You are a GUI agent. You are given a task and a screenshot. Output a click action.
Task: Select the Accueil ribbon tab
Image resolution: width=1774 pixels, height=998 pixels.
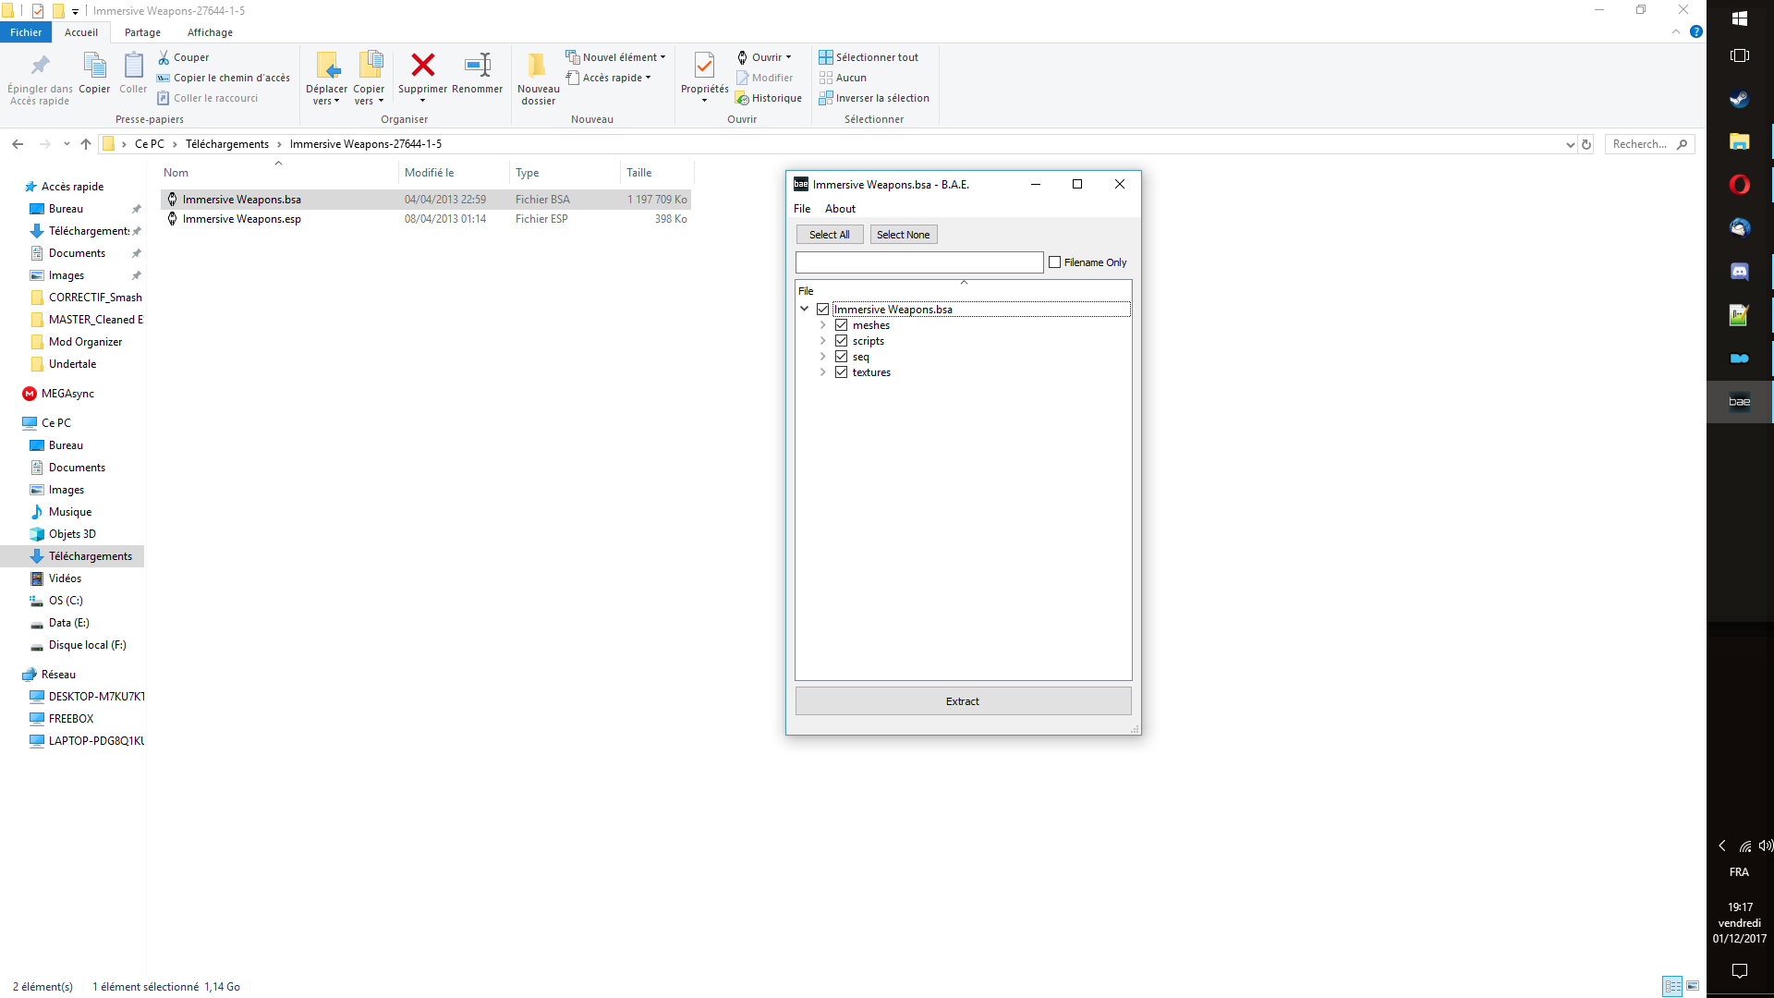click(x=81, y=32)
